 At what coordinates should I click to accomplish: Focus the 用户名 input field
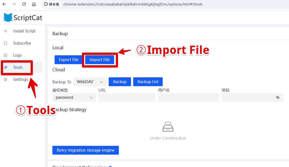pos(189,97)
